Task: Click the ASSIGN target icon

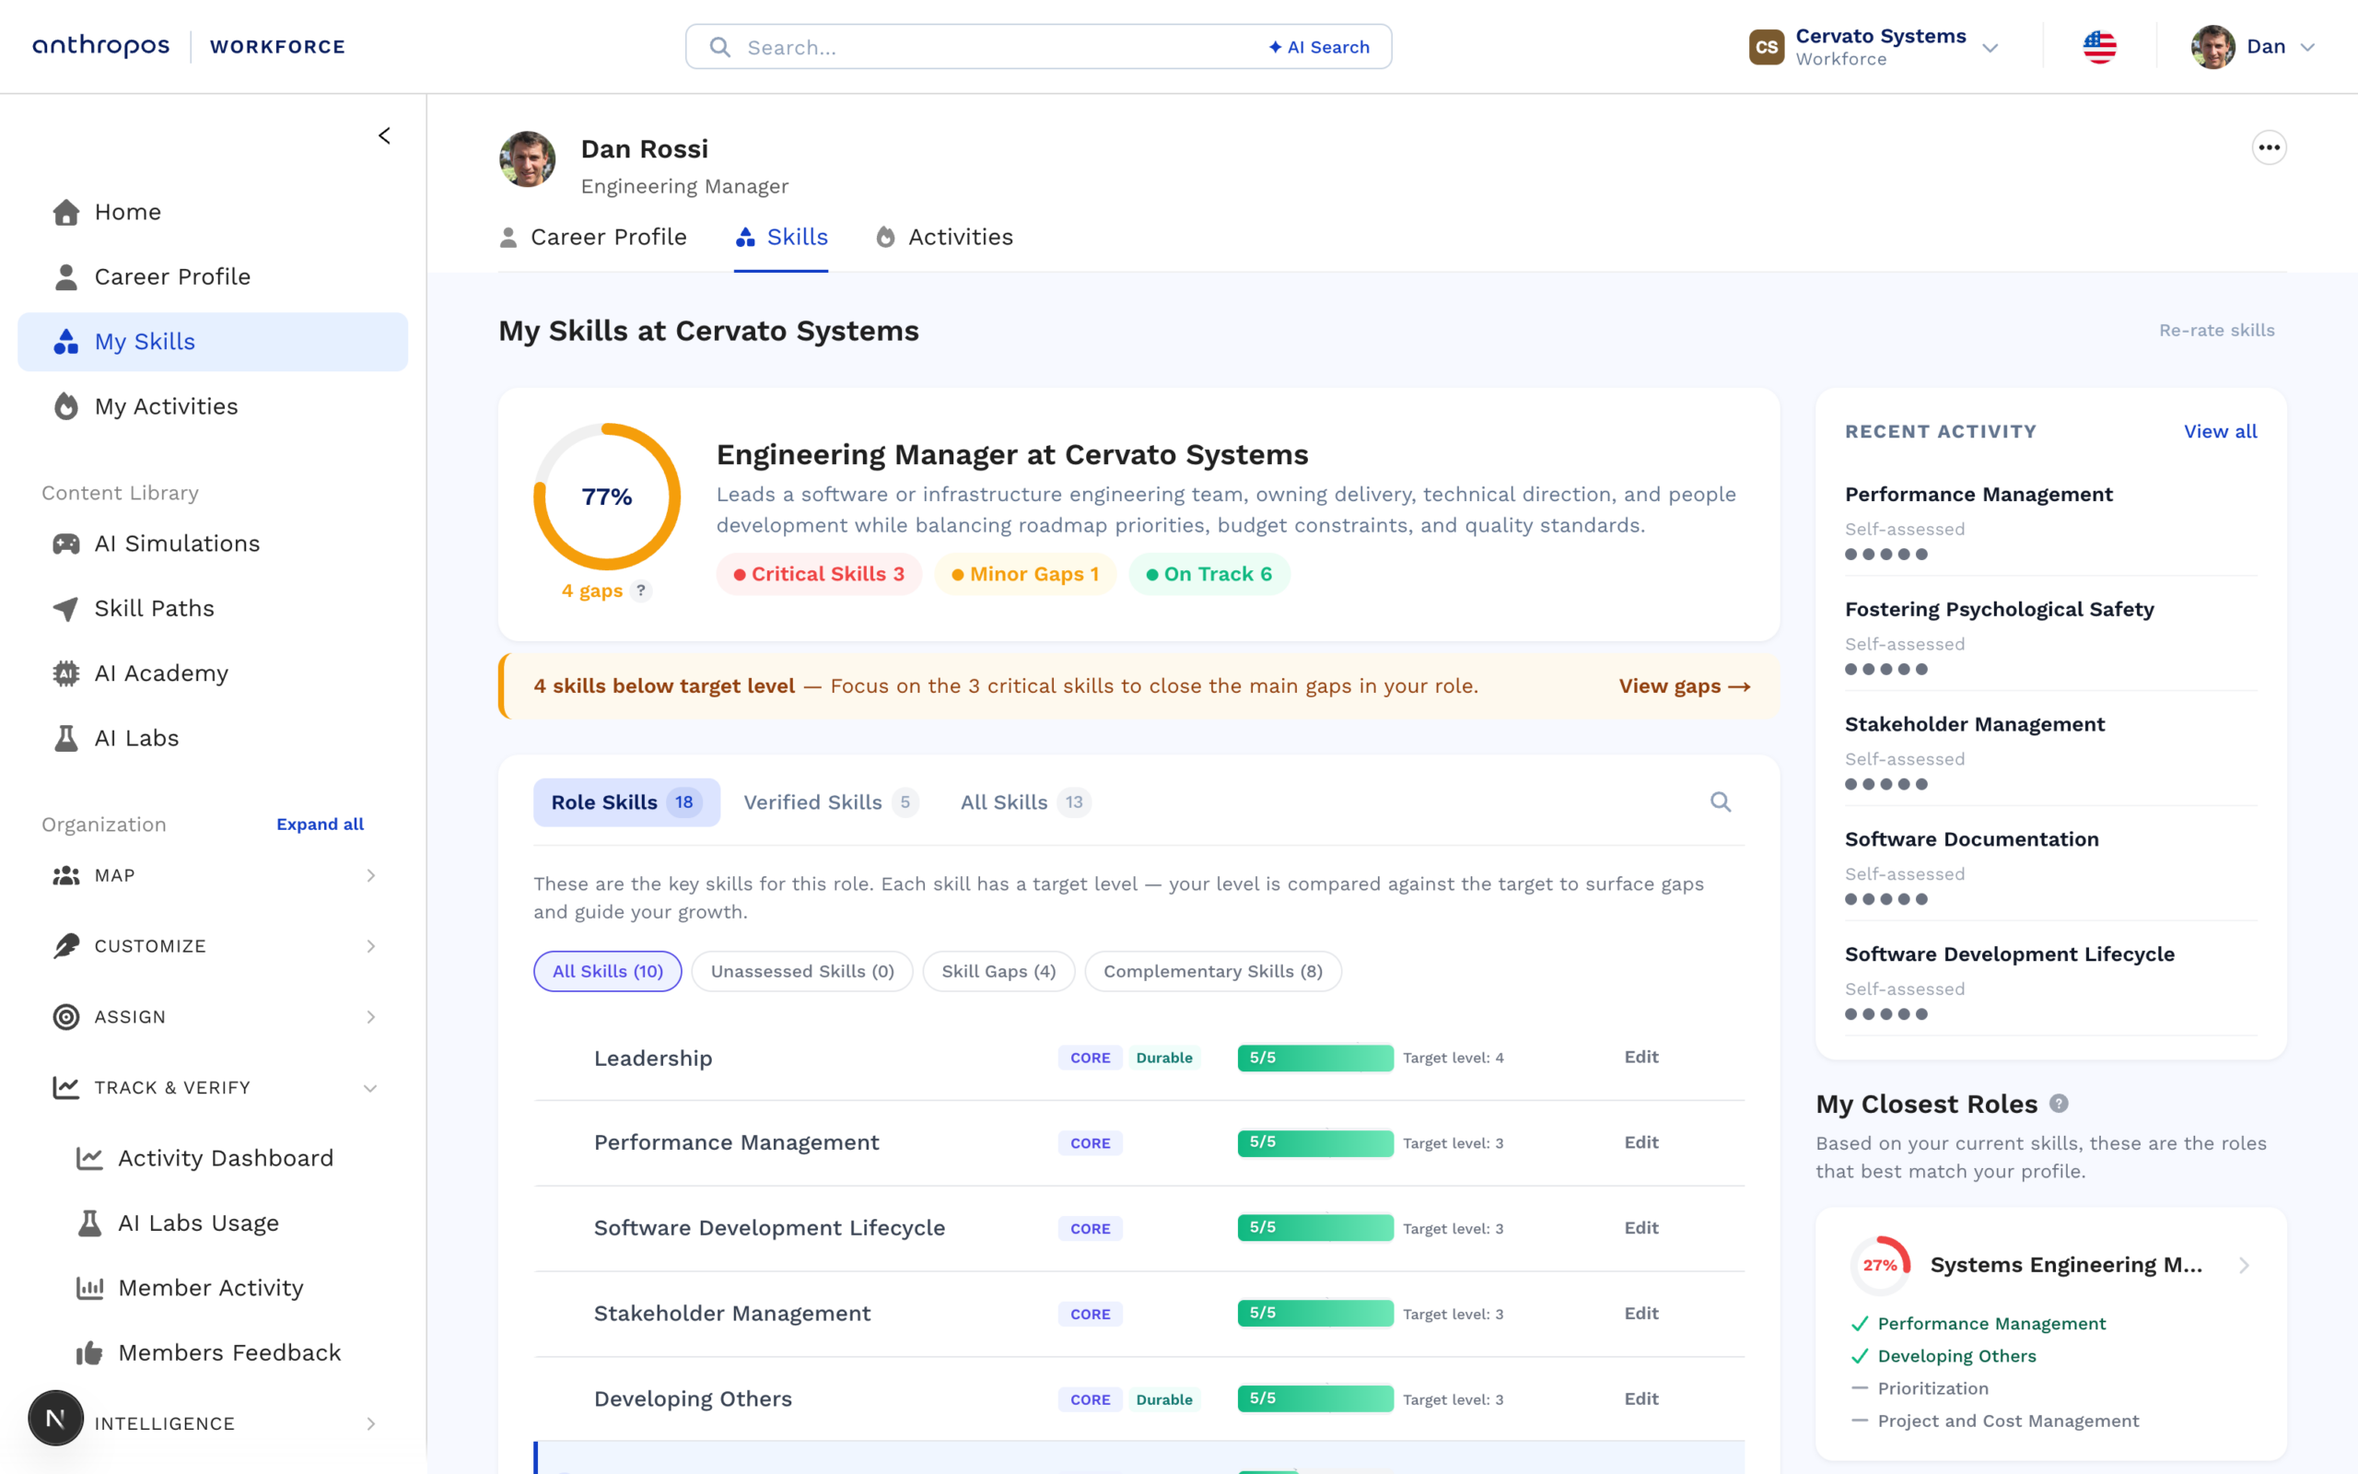Action: click(66, 1017)
